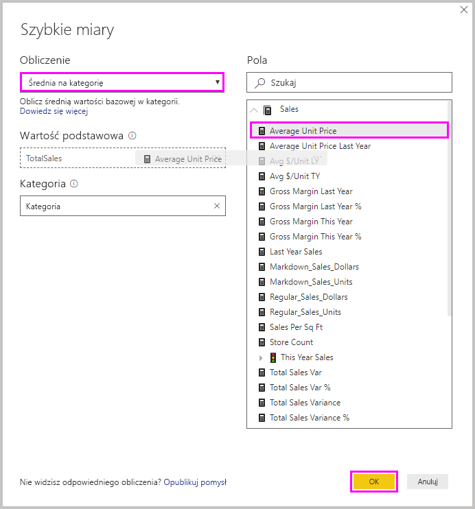
Task: Click the measure icon beside Markdown_Sales_Dollars
Action: tap(262, 267)
